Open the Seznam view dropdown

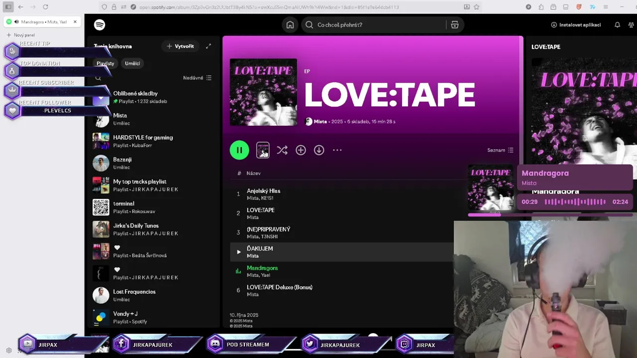(x=500, y=150)
